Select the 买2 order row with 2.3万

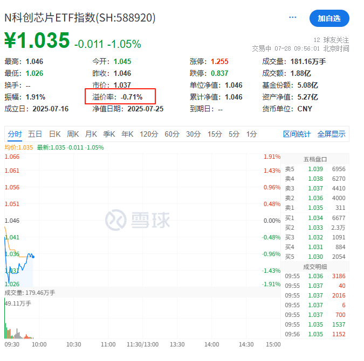[x=315, y=228]
